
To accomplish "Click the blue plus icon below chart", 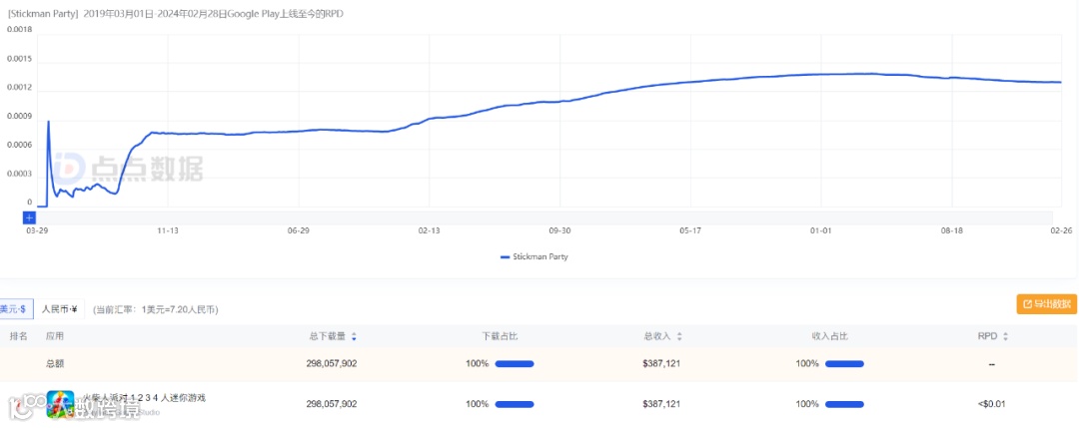I will pyautogui.click(x=29, y=216).
